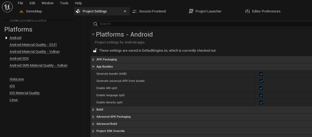Click the Session Frontend broadcast icon
Image resolution: width=312 pixels, height=137 pixels.
tap(135, 11)
